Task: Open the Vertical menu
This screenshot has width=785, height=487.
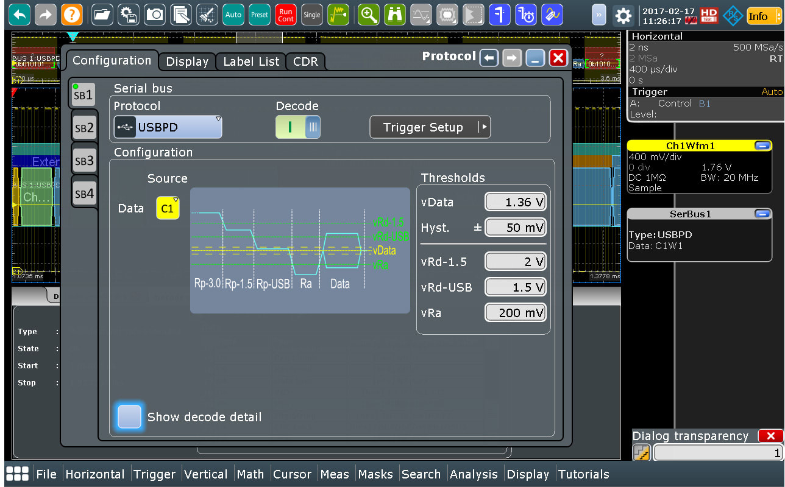Action: 206,474
